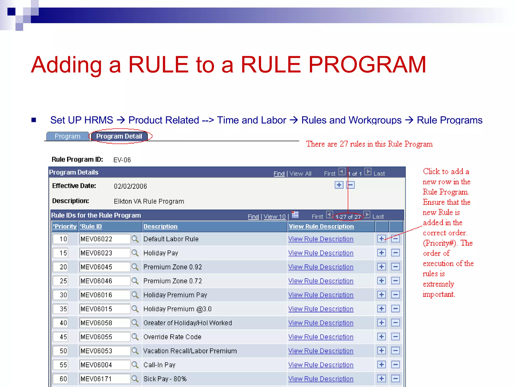Remove the Call-In Pay rule row
Viewport: 516px width, 387px height.
pos(395,364)
